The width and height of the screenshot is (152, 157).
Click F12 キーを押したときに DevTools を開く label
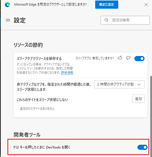(42, 147)
